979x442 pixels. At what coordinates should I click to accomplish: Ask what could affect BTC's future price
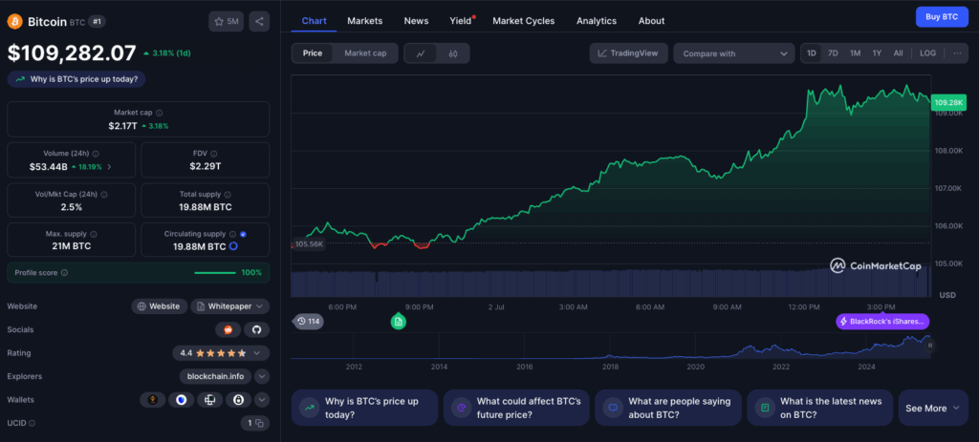click(x=516, y=409)
